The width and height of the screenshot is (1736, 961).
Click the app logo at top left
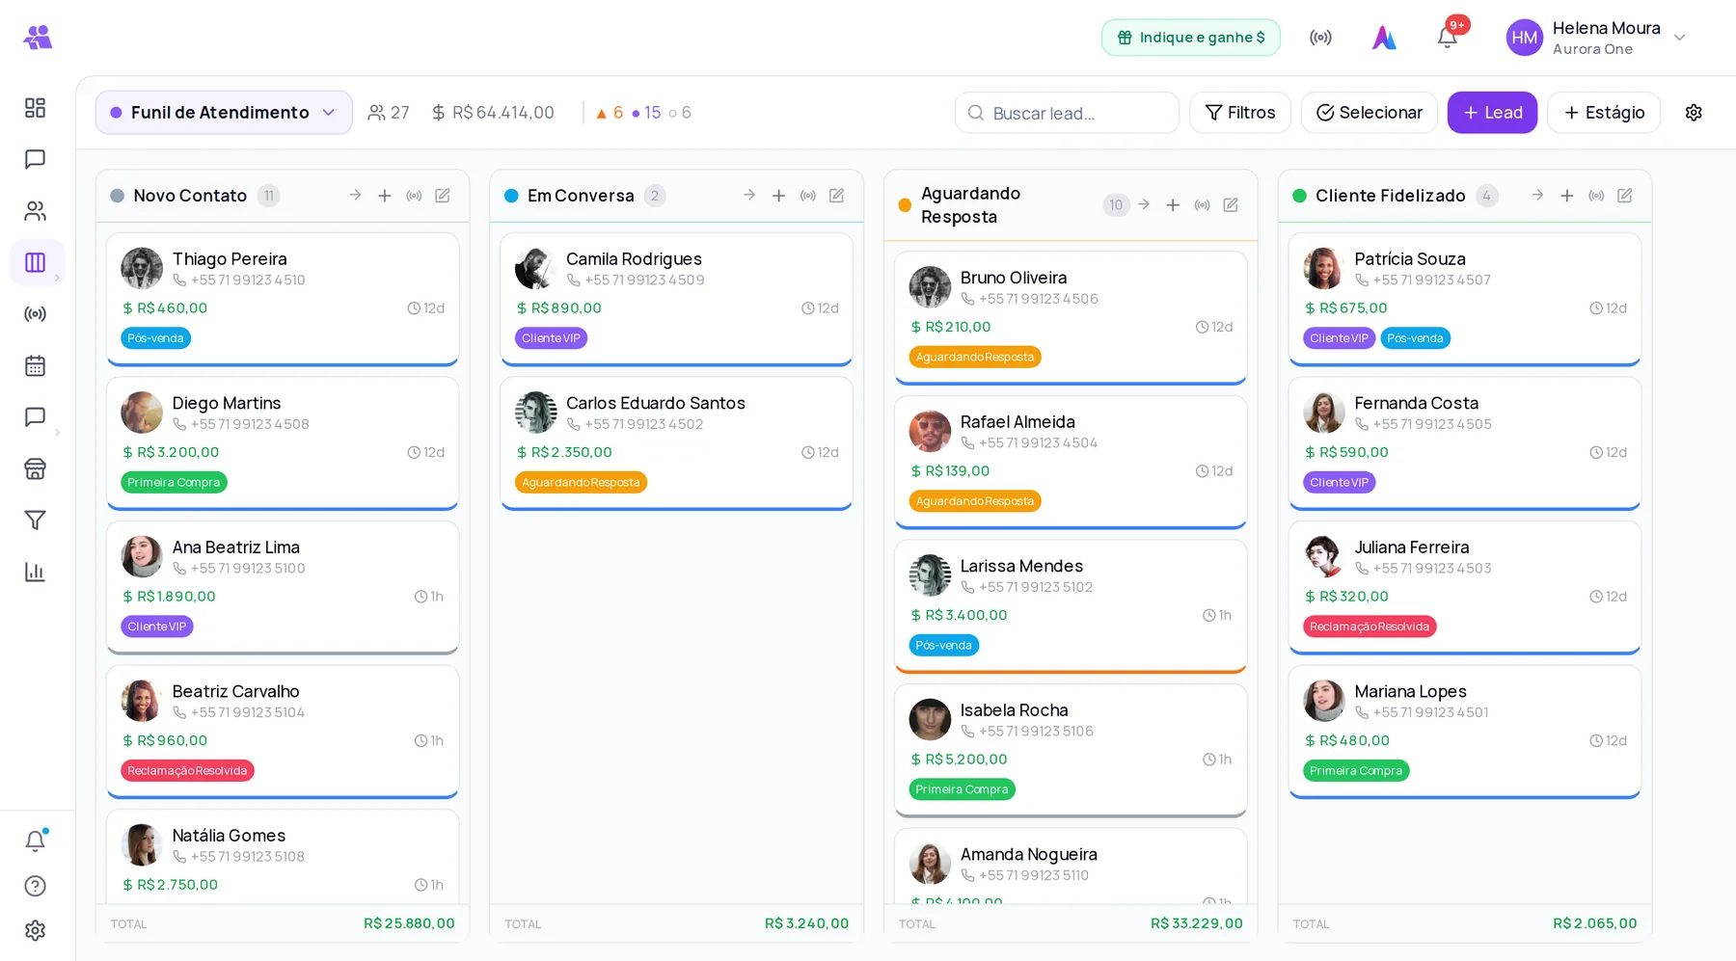click(x=38, y=38)
